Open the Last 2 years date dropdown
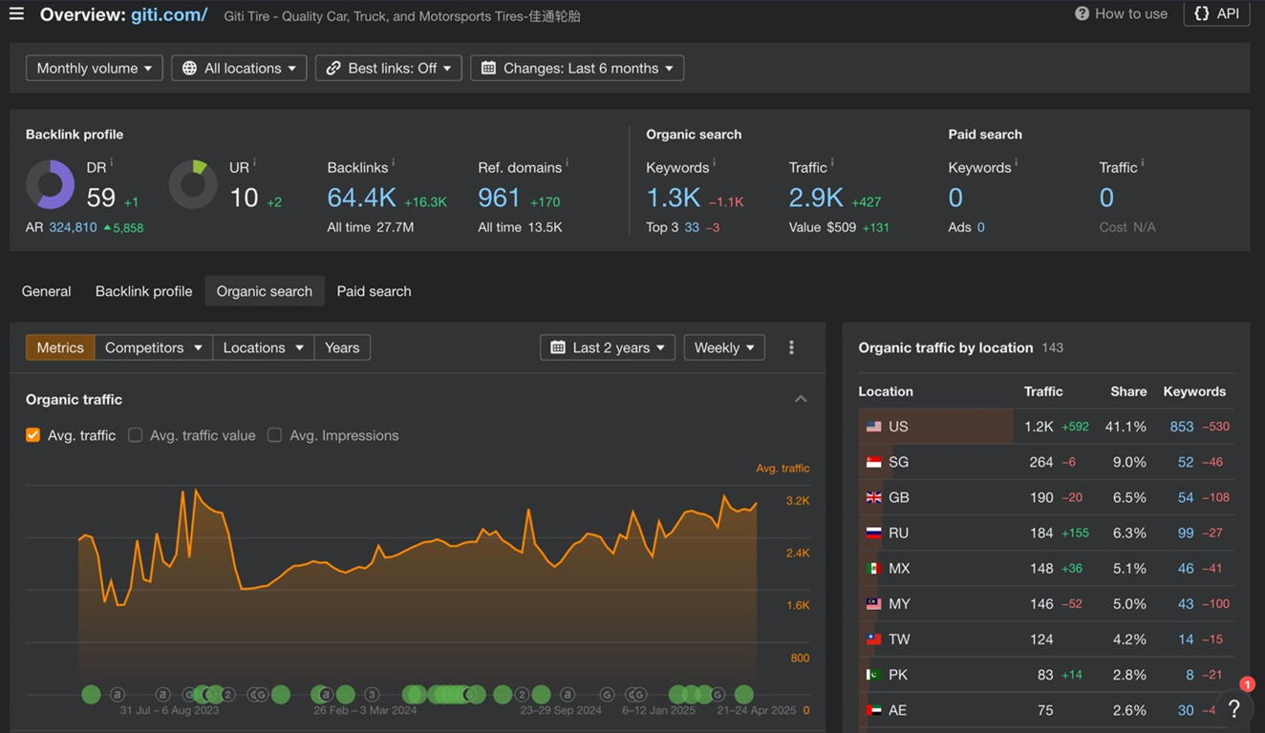The height and width of the screenshot is (733, 1265). 608,347
